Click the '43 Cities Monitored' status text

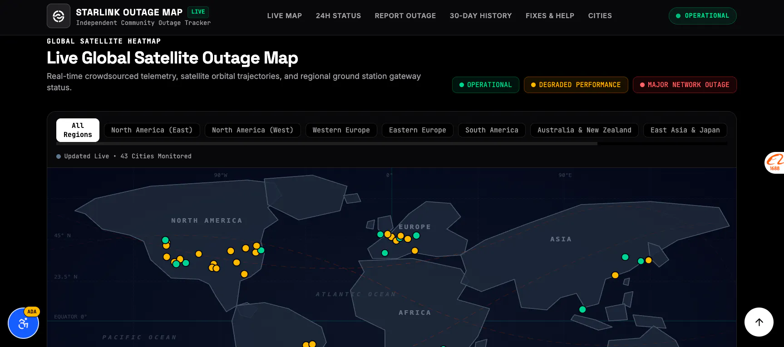156,156
